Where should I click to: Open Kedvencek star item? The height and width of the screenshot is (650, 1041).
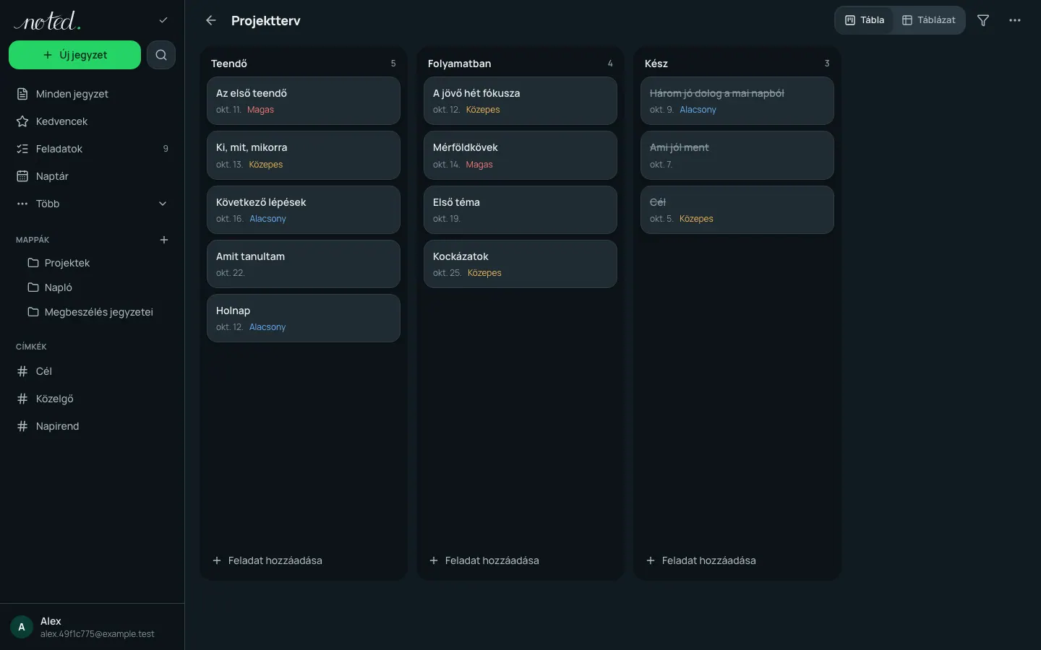[x=93, y=121]
